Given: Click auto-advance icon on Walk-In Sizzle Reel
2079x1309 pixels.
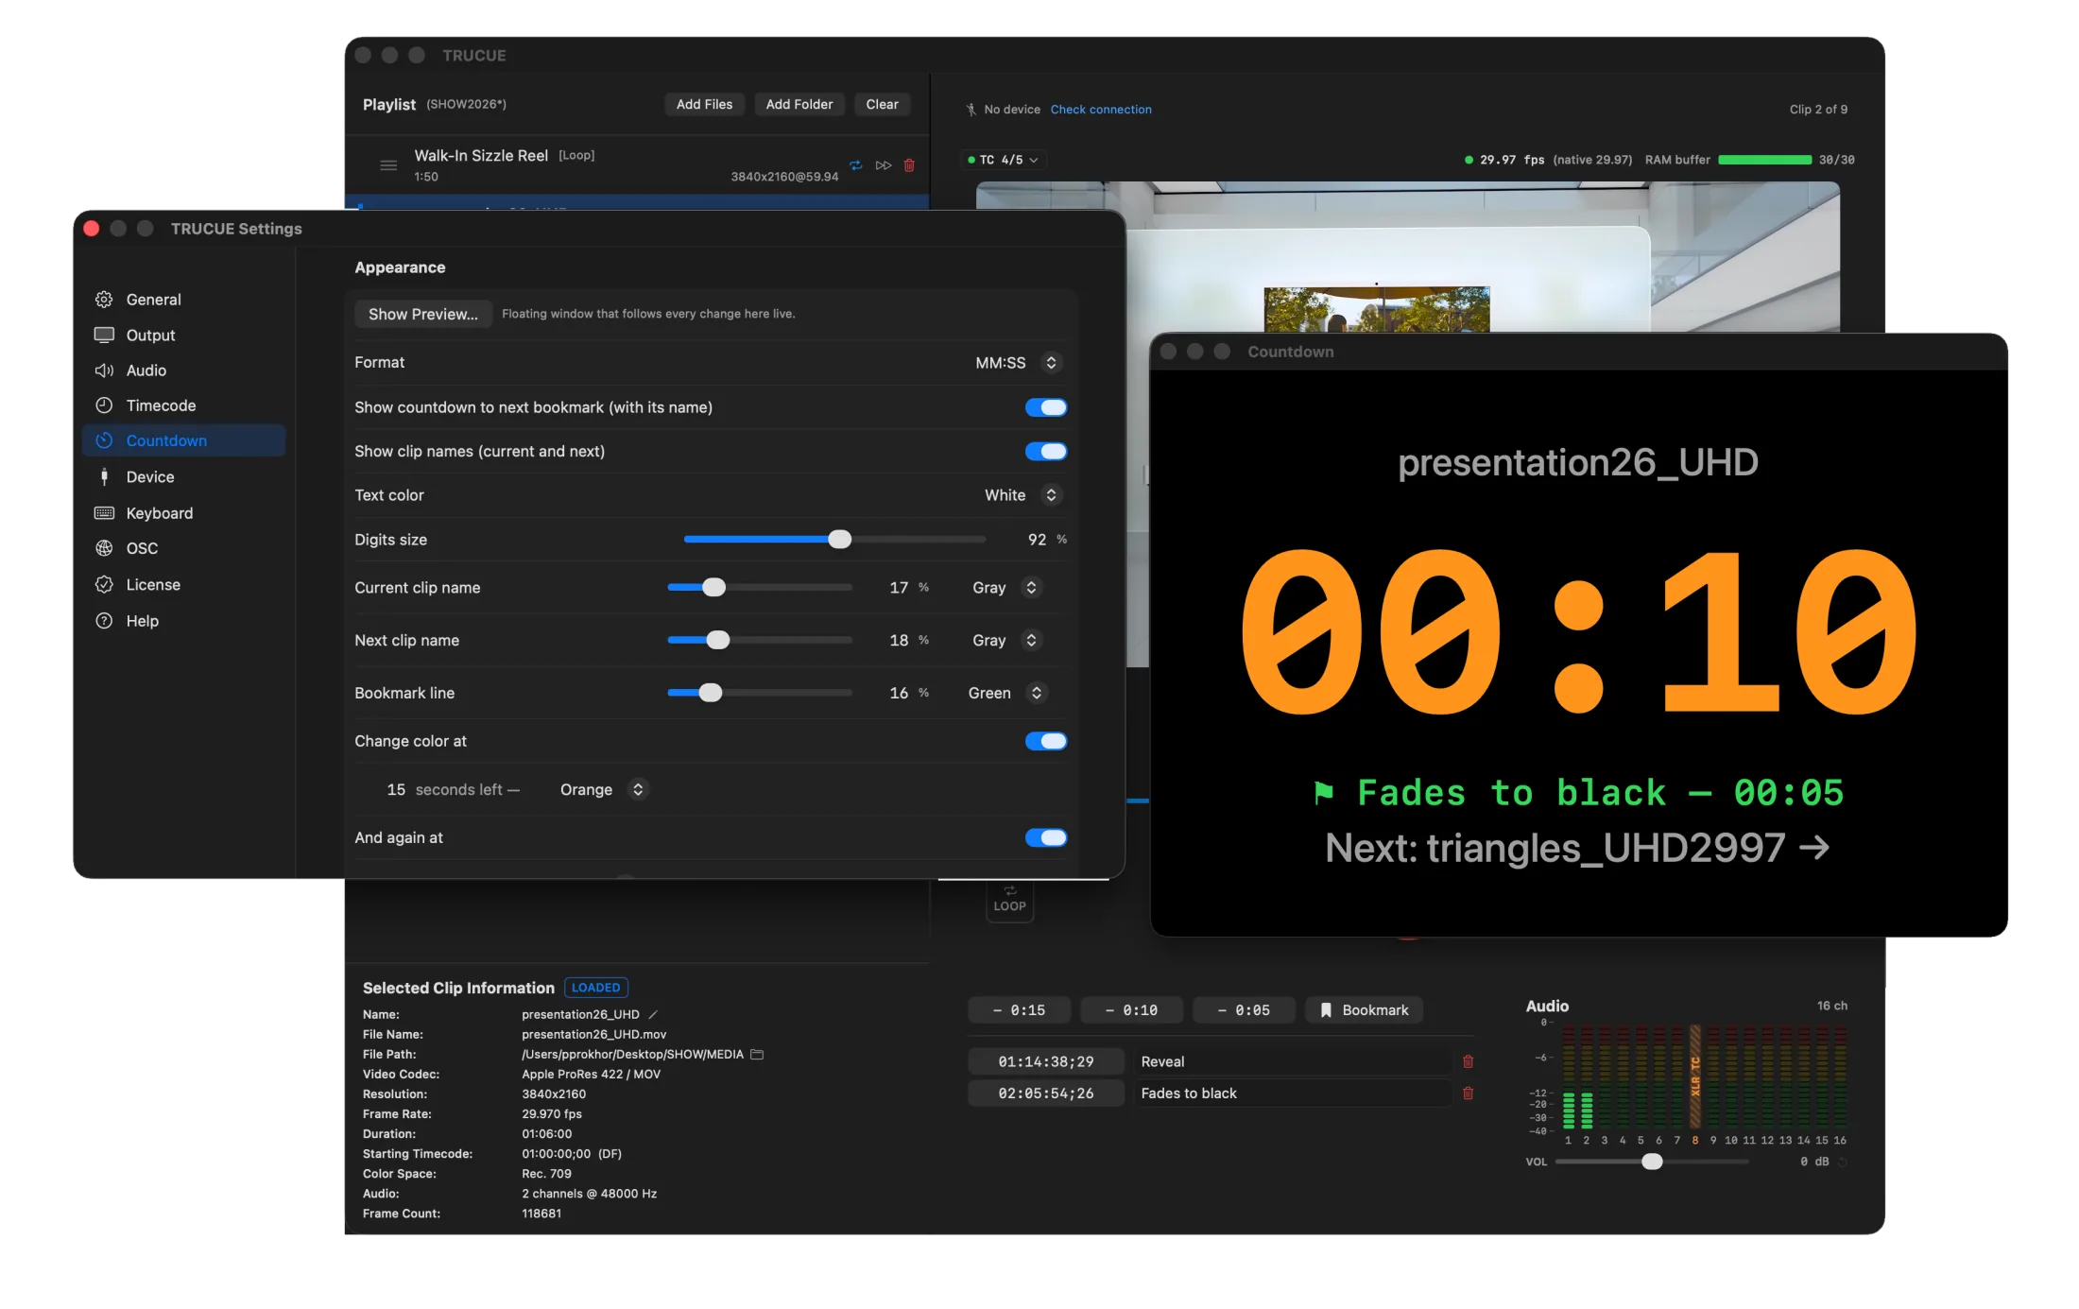Looking at the screenshot, I should pyautogui.click(x=883, y=165).
